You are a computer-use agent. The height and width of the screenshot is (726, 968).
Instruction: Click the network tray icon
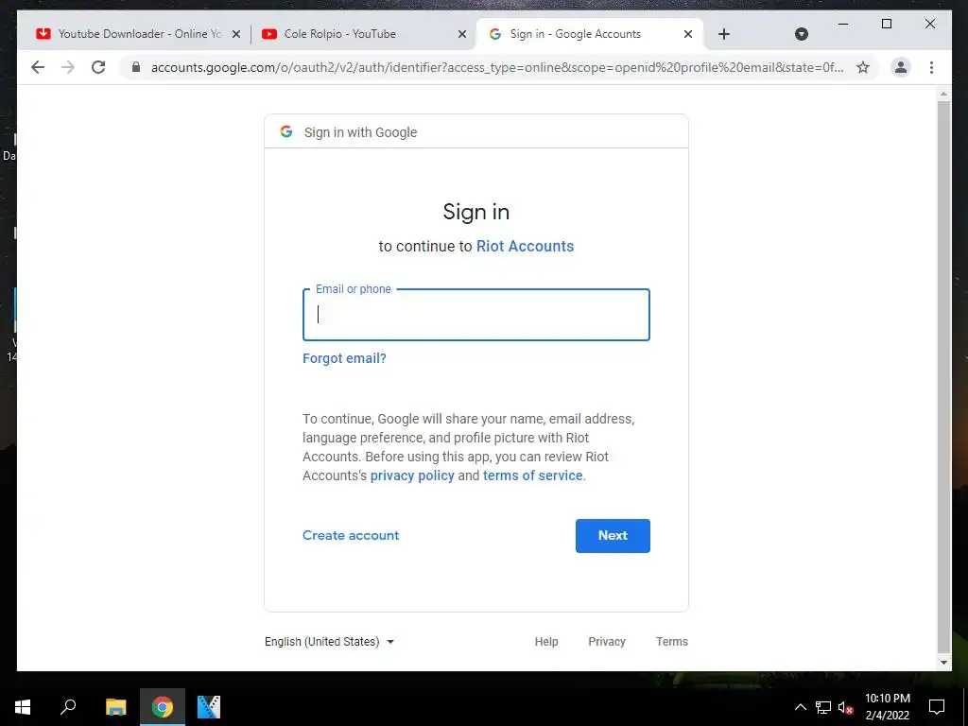(823, 707)
